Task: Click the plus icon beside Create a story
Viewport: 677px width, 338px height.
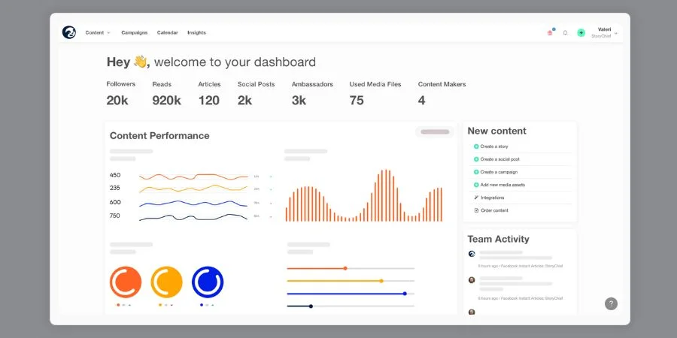Action: point(476,146)
